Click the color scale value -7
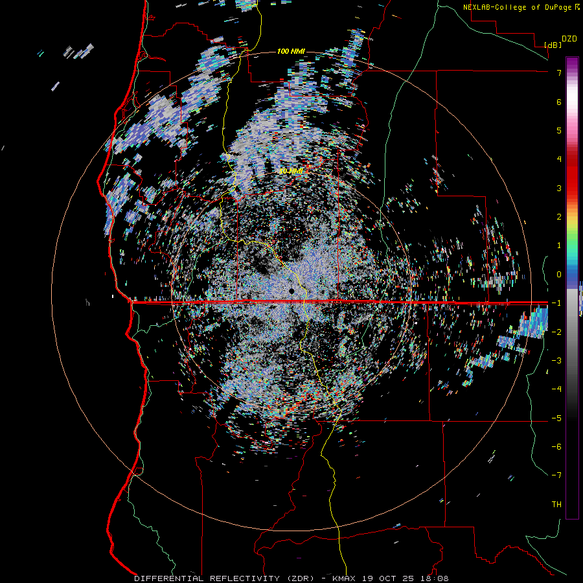This screenshot has height=583, width=583. 556,475
